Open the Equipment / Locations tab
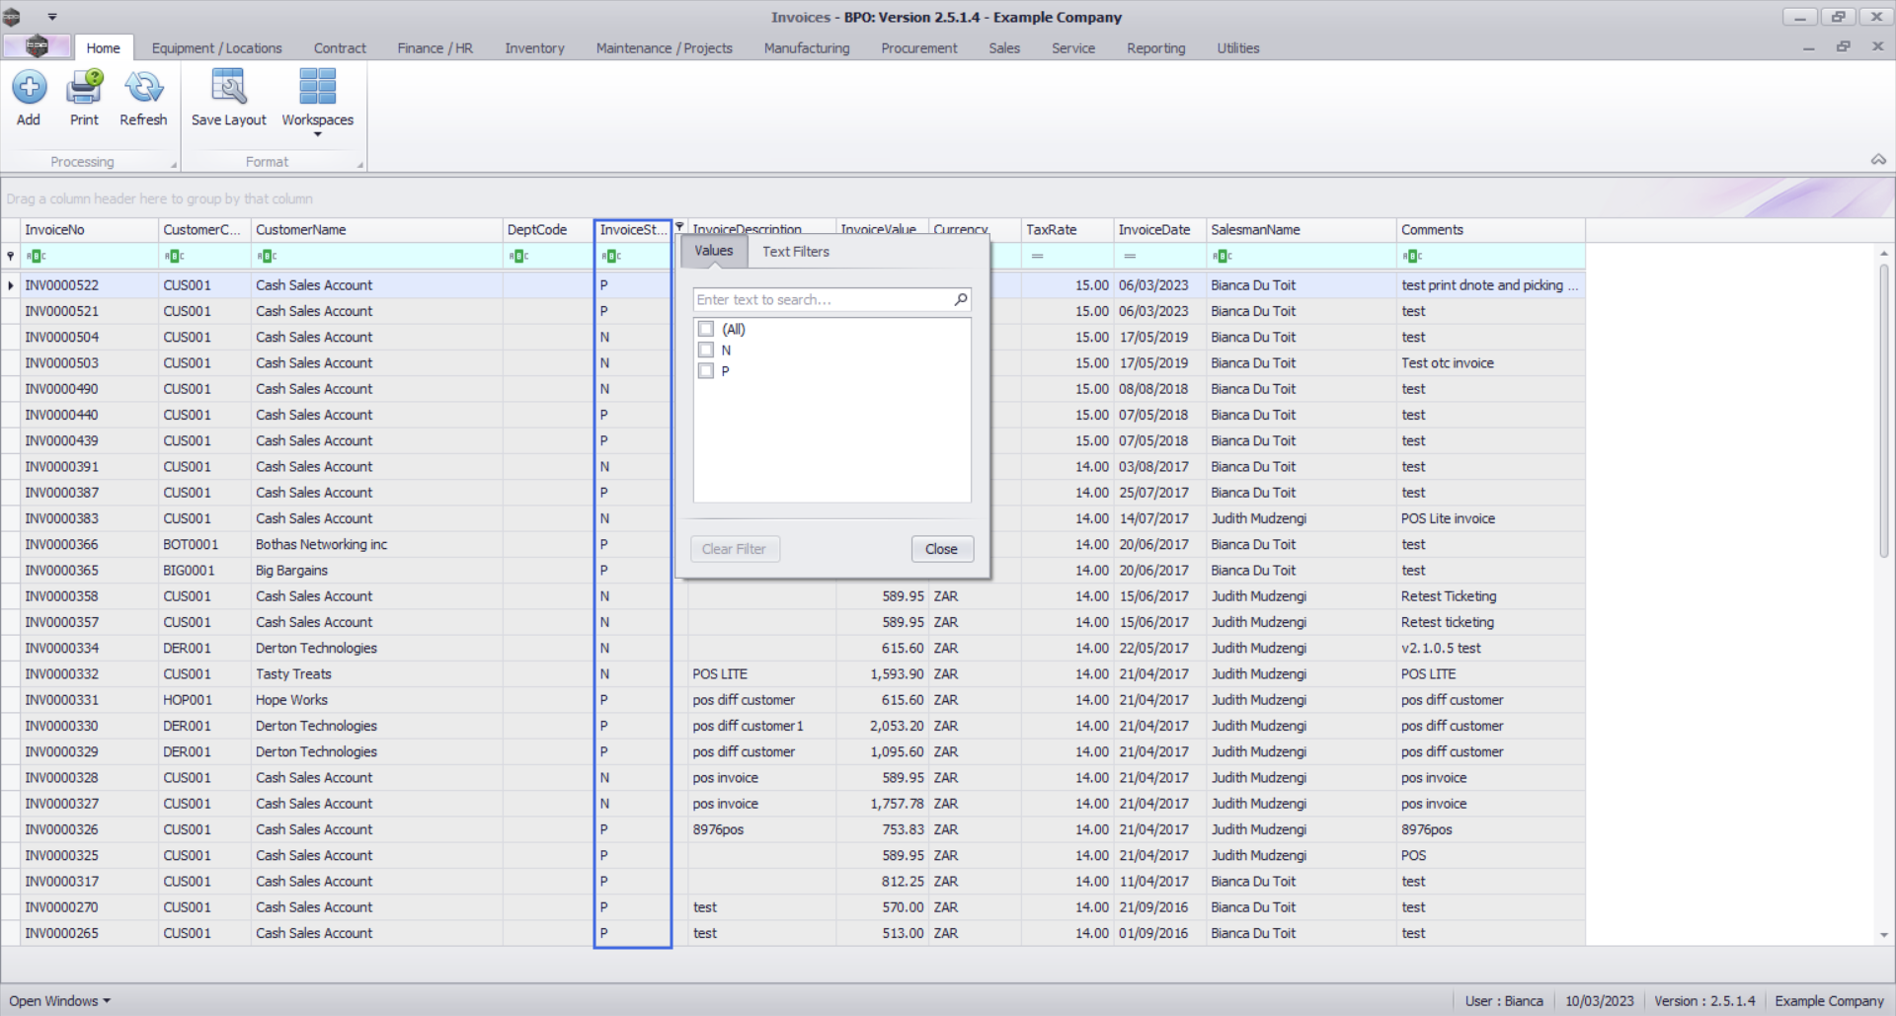Viewport: 1896px width, 1016px height. (x=216, y=47)
